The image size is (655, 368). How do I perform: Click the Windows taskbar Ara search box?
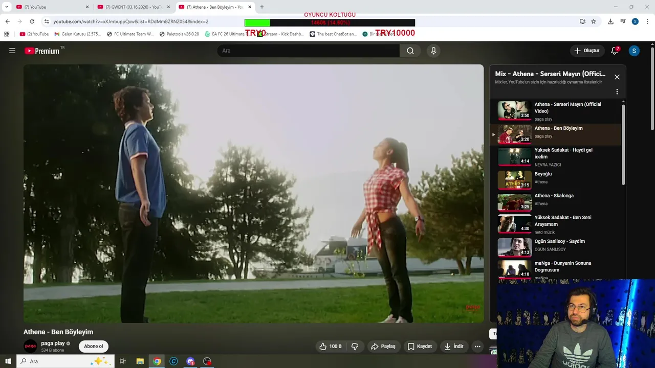pos(65,361)
